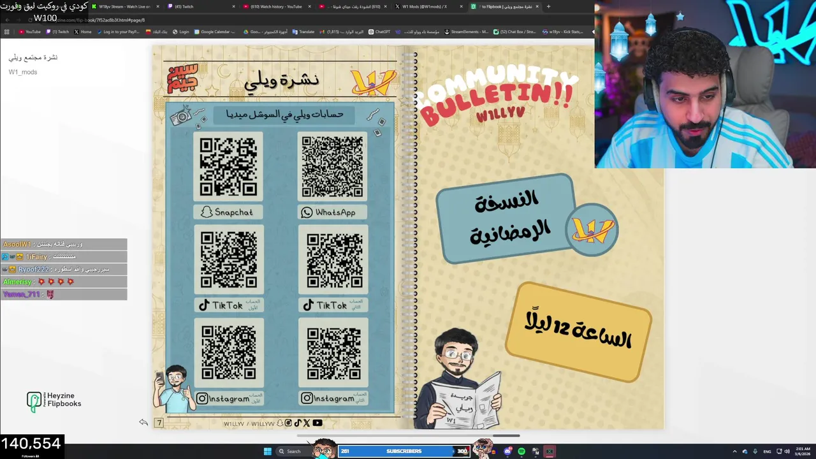Show hidden system tray icons
Viewport: 816px width, 459px height.
coord(734,451)
